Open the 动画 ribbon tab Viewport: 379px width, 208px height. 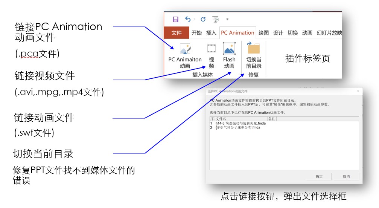pos(307,33)
